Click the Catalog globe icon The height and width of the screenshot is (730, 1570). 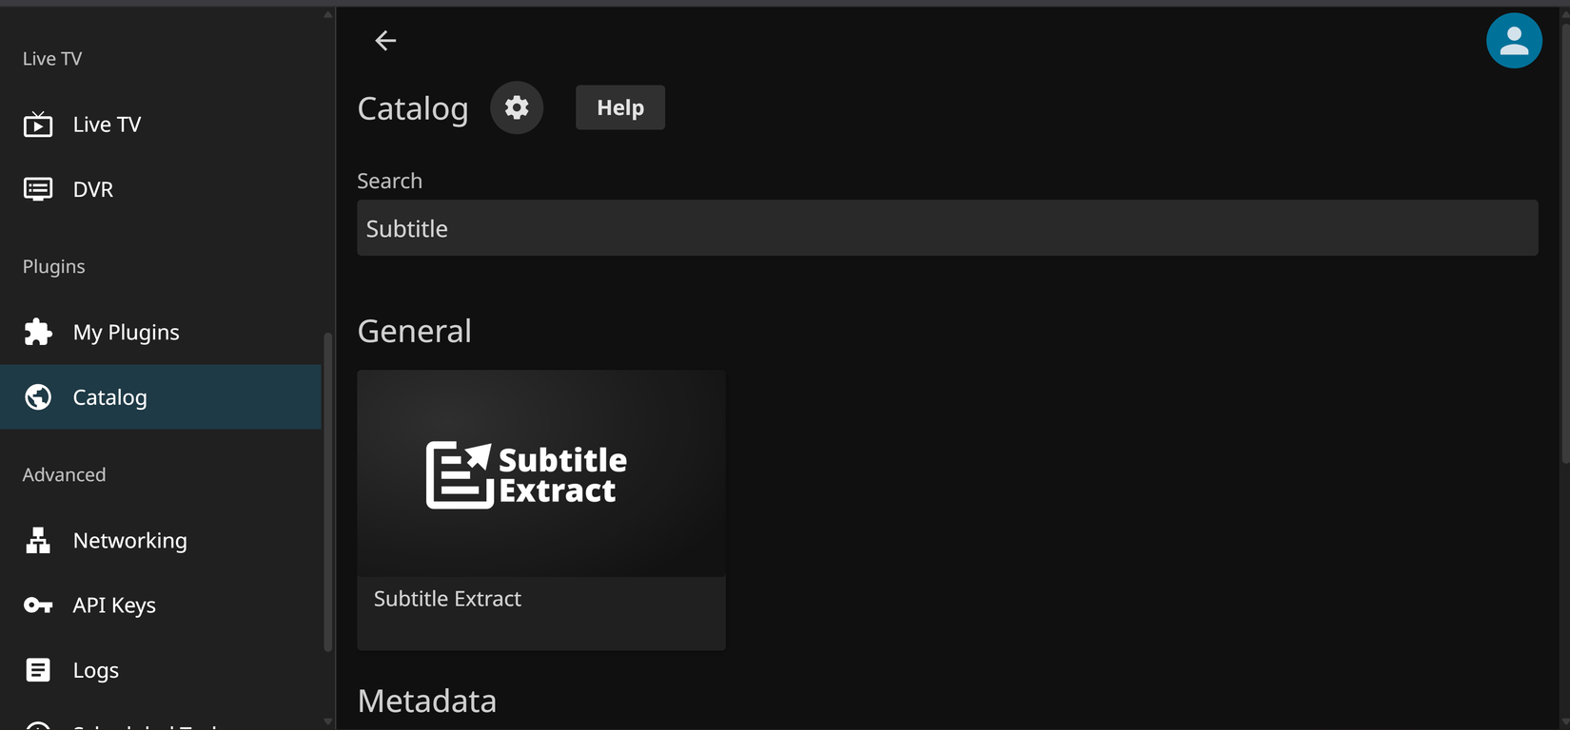point(38,397)
